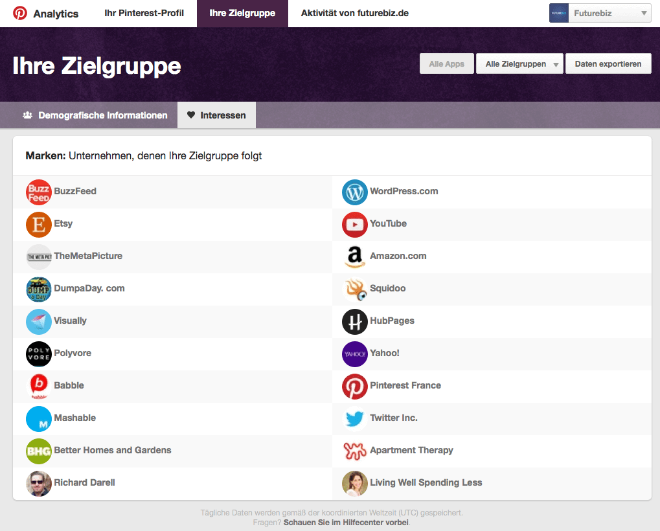Click TheMetaPicture brand logo
Screen dimensions: 660x531
tap(39, 257)
